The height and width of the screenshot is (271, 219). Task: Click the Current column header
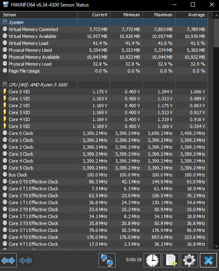tap(94, 15)
